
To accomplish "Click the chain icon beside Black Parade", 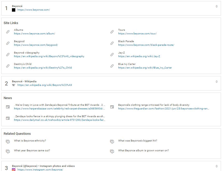I will 112,43.
